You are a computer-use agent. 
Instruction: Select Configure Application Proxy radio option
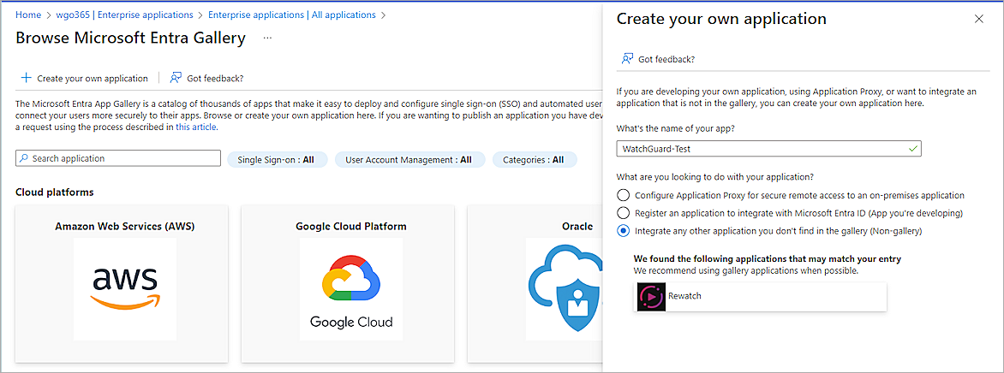click(x=623, y=195)
